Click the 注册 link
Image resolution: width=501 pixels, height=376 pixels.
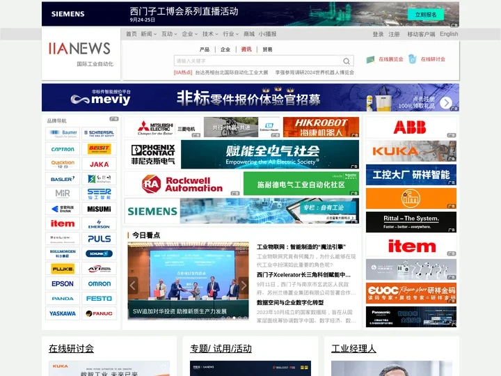394,34
